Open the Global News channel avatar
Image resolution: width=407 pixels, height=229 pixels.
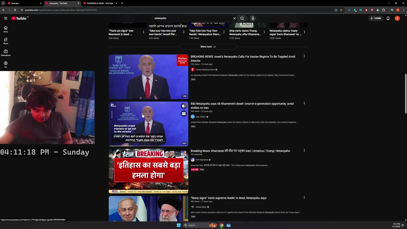192,207
